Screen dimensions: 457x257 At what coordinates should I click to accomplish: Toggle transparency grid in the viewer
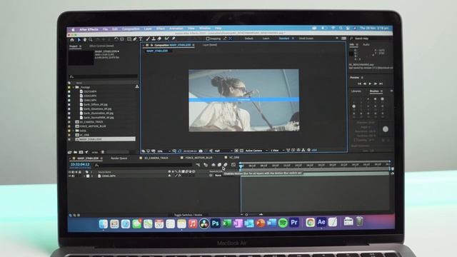pos(241,151)
